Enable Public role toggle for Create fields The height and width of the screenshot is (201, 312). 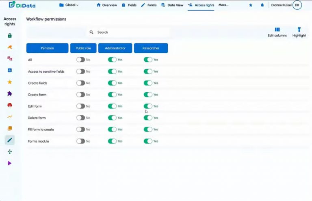pyautogui.click(x=81, y=83)
